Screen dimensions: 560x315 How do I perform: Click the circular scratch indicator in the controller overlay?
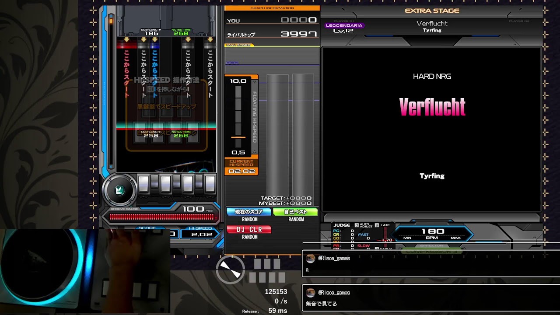(x=230, y=269)
